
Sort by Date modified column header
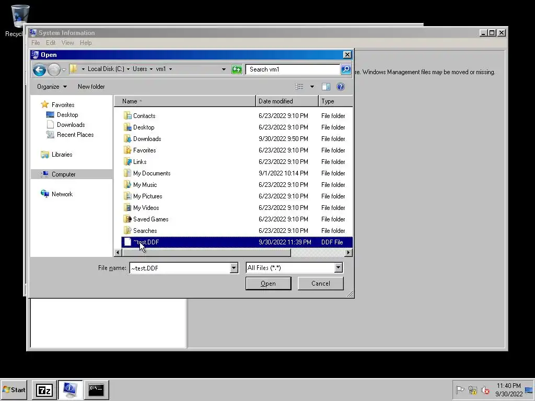(287, 101)
